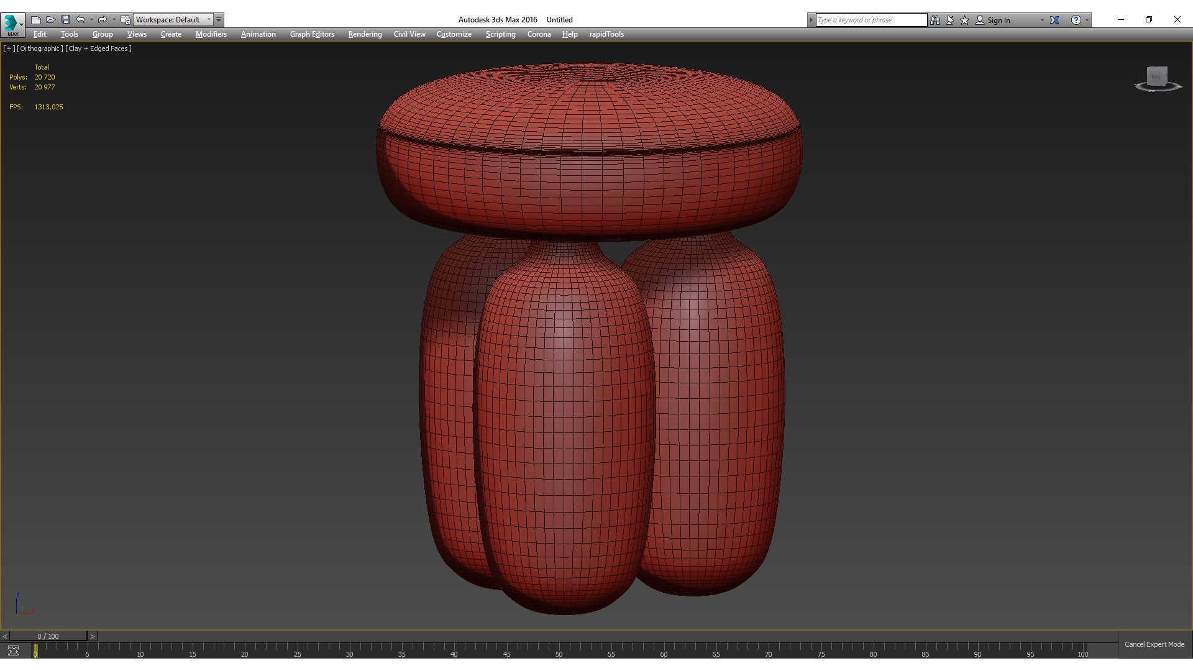Click the user Sign In icon
Screen dimensions: 1193x671
980,20
